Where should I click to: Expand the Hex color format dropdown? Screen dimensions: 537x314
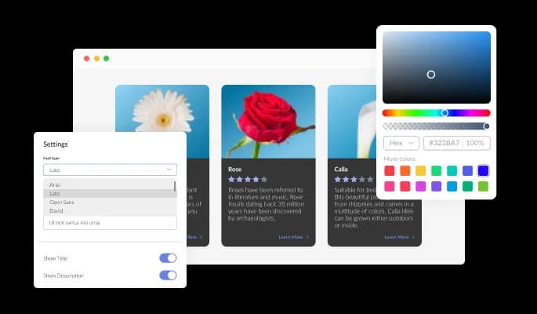point(401,143)
